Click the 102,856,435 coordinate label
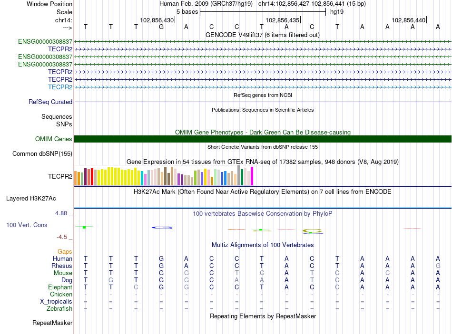This screenshot has height=334, width=452. (x=283, y=20)
